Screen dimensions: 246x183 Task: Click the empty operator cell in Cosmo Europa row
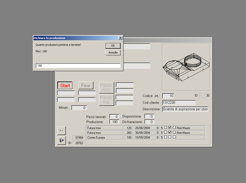coord(191,137)
